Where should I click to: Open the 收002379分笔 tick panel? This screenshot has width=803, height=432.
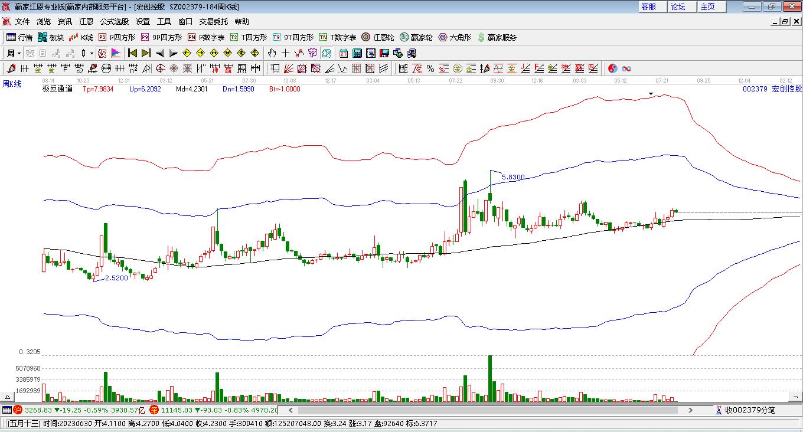745,410
